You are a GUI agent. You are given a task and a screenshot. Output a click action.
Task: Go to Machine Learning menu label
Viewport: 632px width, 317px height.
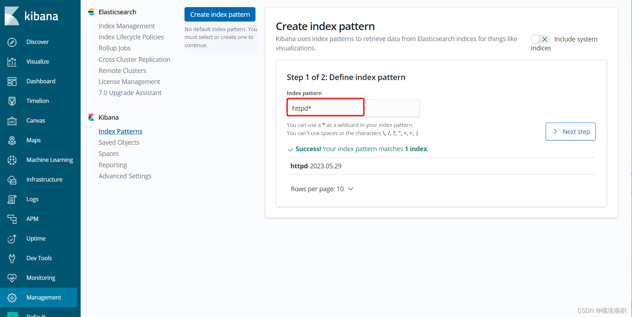(x=50, y=160)
